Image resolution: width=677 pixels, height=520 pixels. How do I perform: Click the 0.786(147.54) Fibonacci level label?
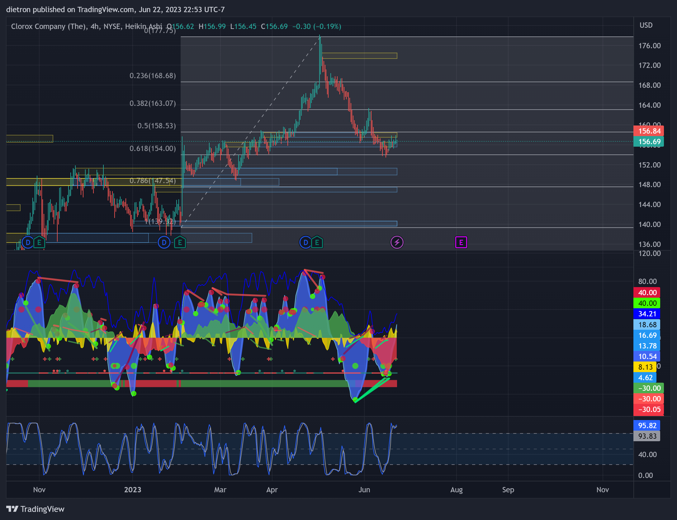tap(153, 181)
